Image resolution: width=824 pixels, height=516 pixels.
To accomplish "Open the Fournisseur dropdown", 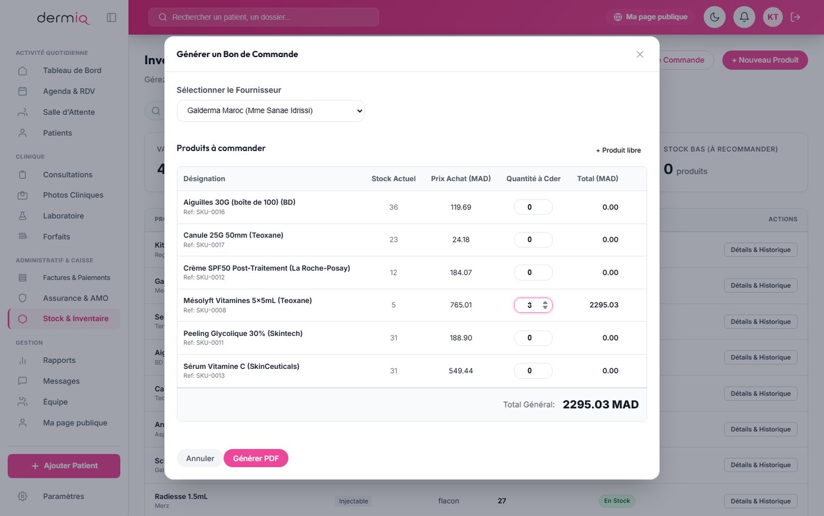I will [x=271, y=111].
